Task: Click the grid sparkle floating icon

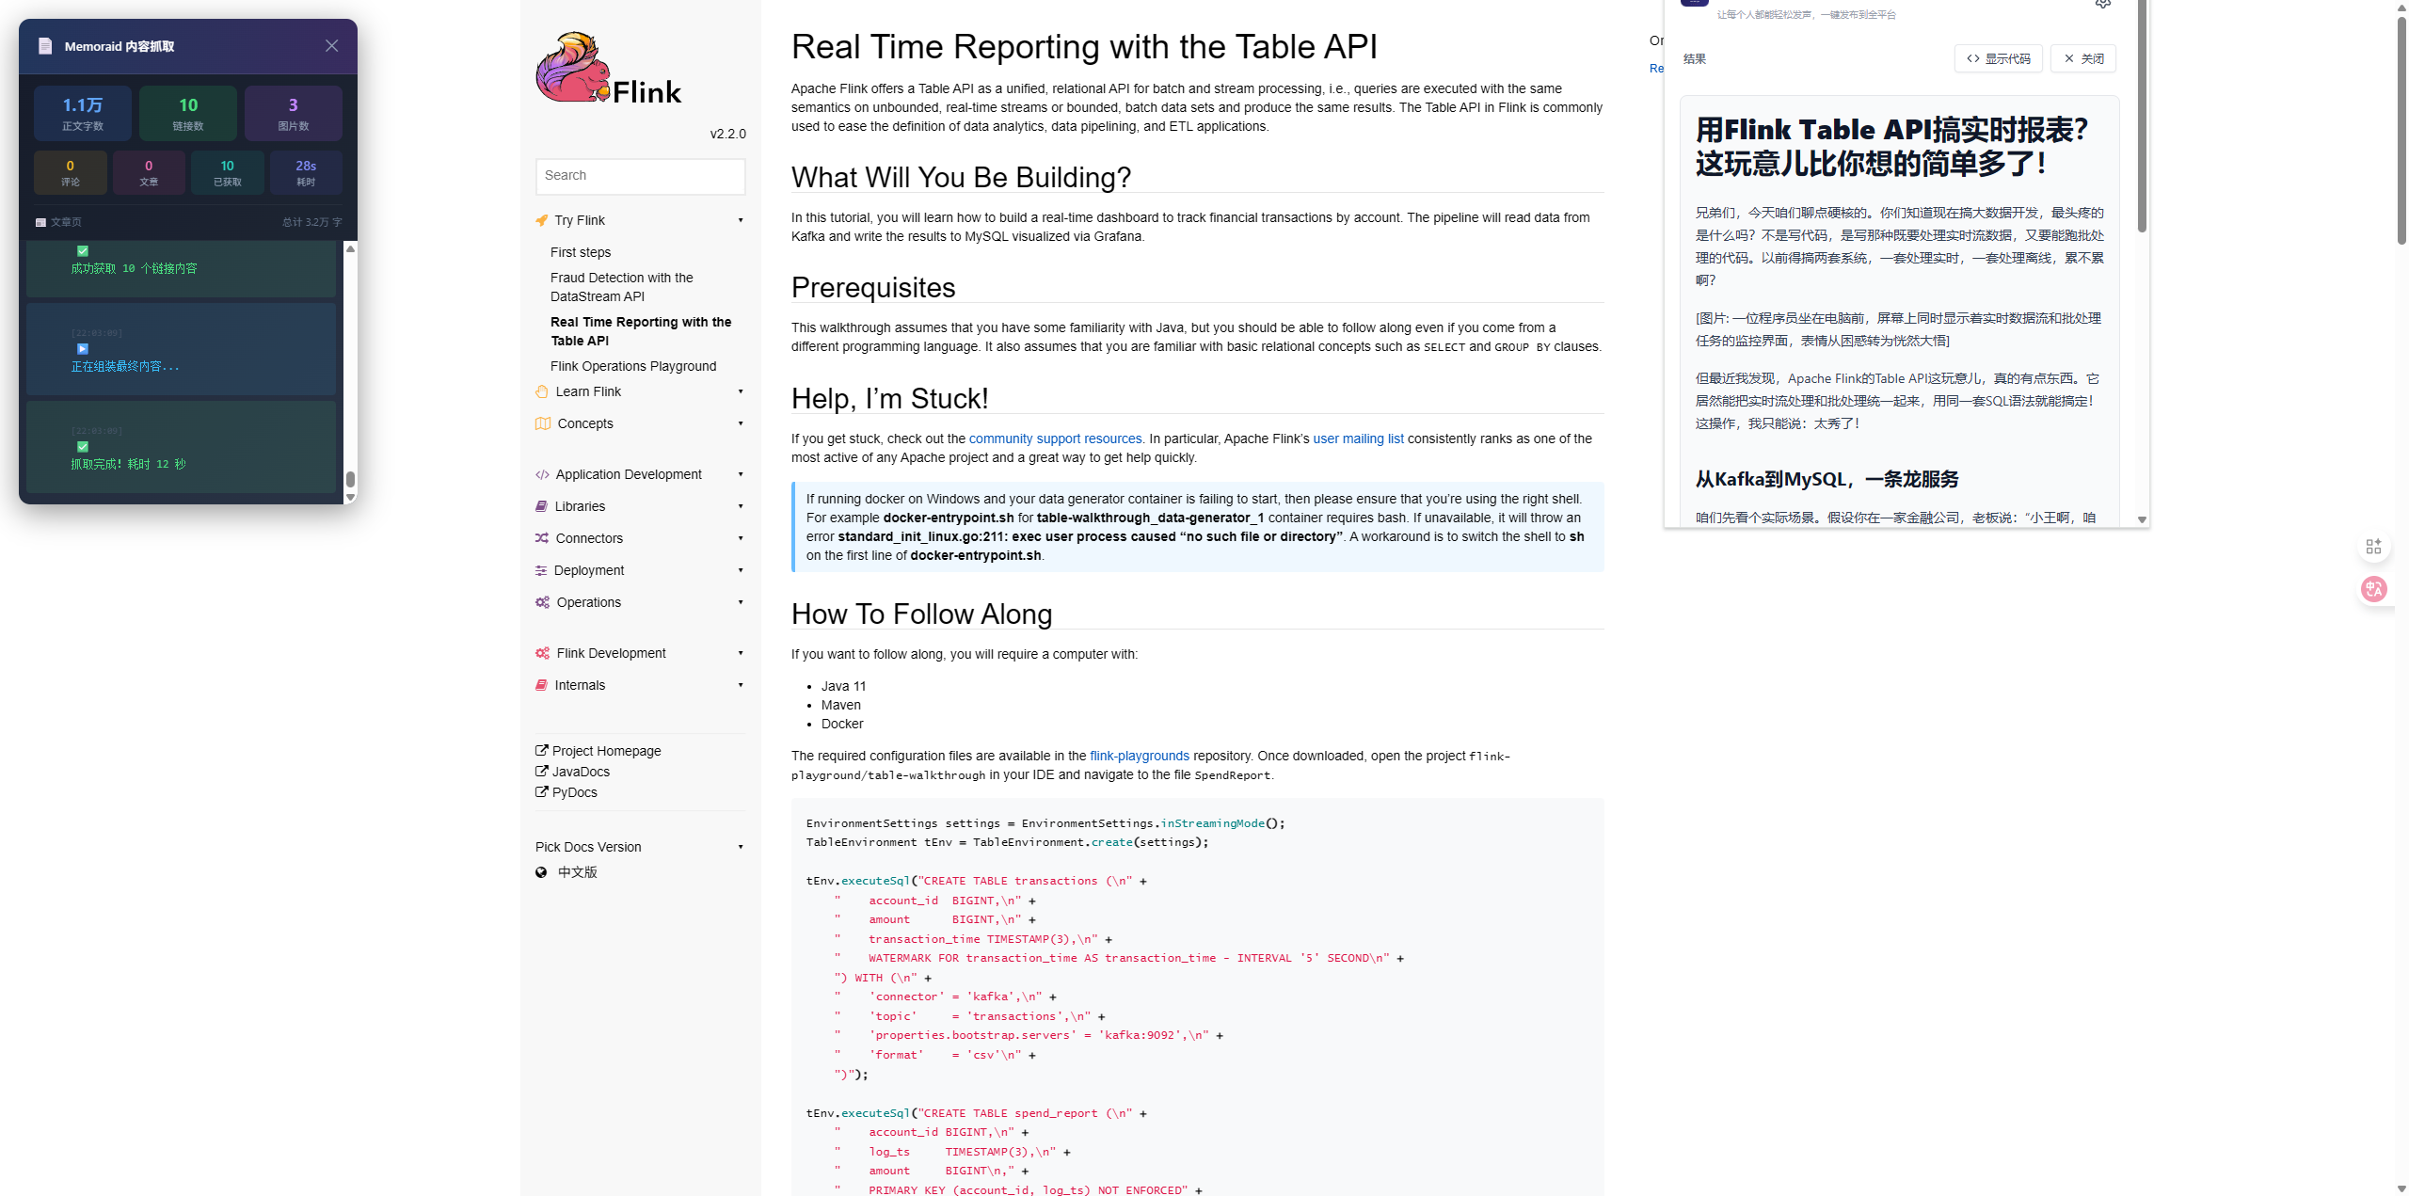Action: 2373,547
